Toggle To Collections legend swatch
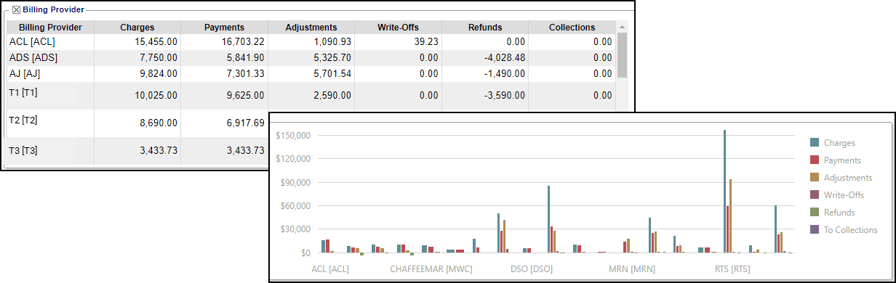 815,230
